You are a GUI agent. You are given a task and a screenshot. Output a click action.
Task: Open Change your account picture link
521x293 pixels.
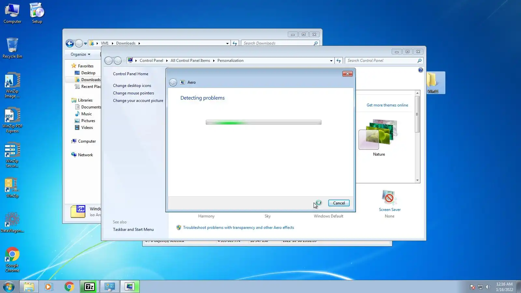pos(138,101)
